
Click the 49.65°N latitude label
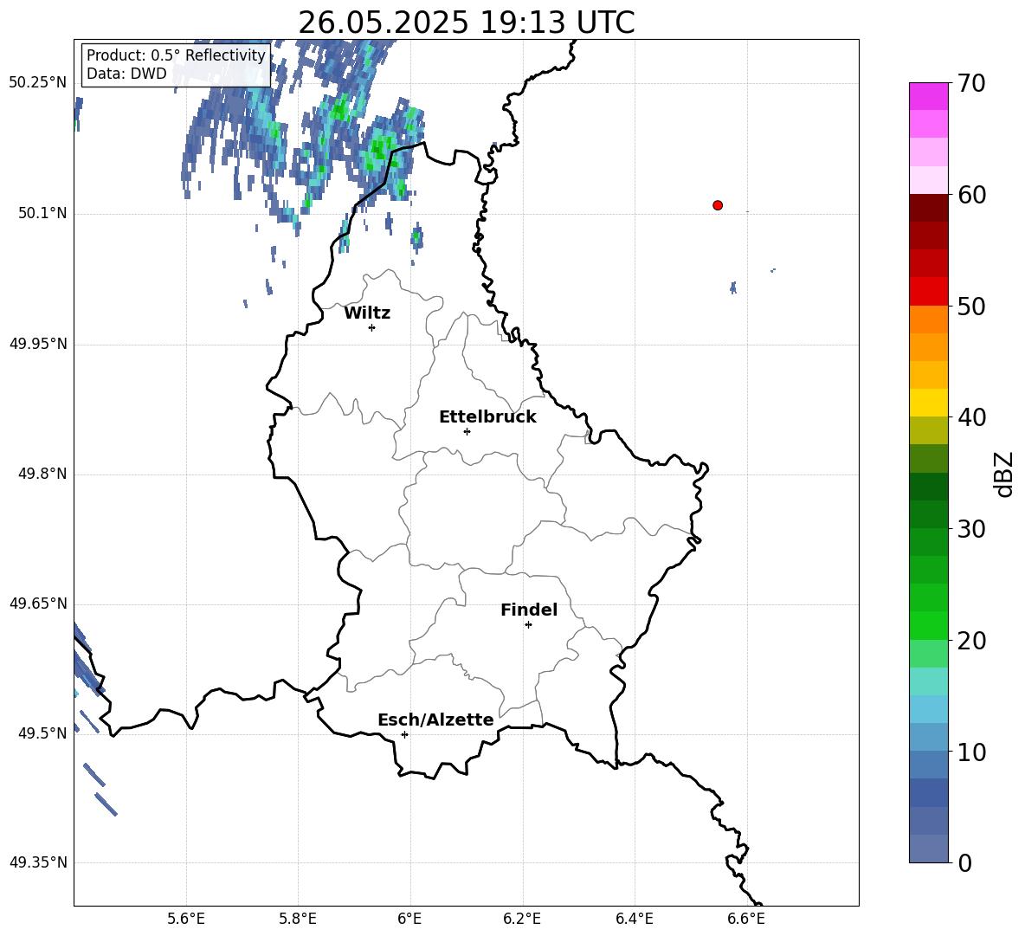tap(38, 603)
